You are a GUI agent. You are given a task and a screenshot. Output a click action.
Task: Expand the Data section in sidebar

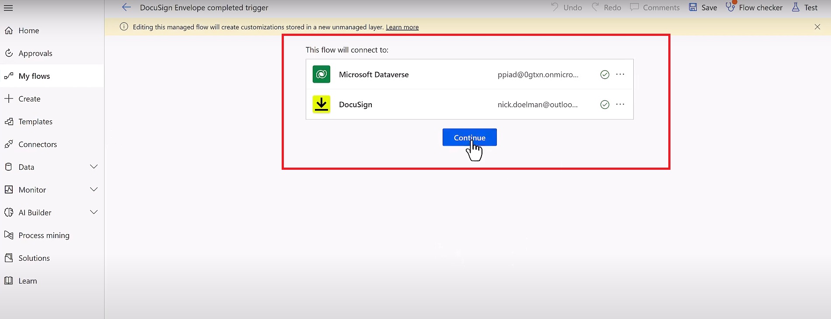click(94, 167)
